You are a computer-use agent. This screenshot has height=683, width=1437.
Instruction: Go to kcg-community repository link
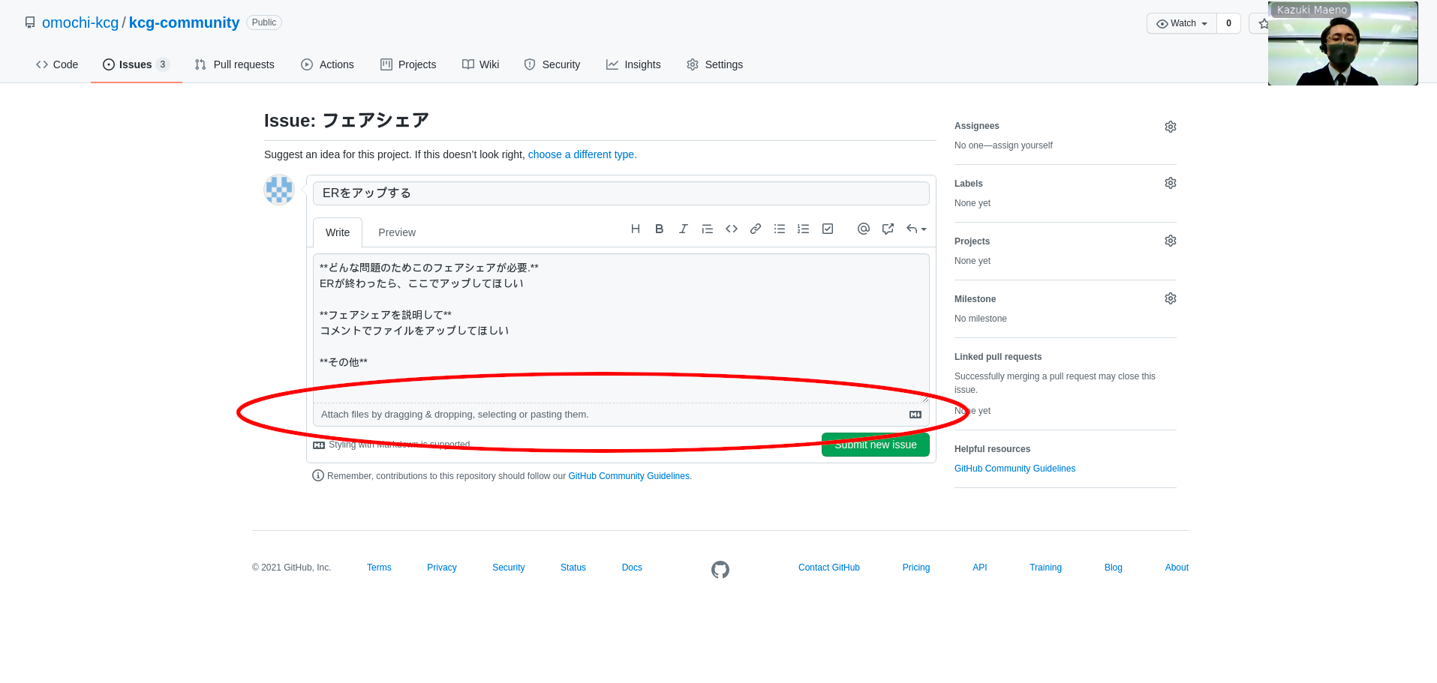click(x=184, y=22)
